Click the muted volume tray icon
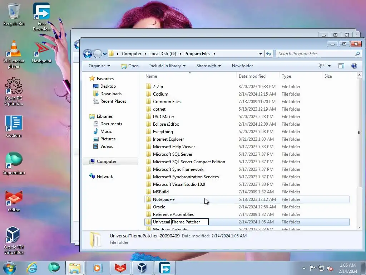 [x=330, y=268]
